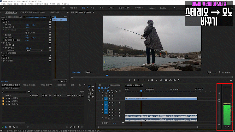The image size is (235, 132).
Task: Toggle V3 track output eye
Action: pyautogui.click(x=113, y=93)
